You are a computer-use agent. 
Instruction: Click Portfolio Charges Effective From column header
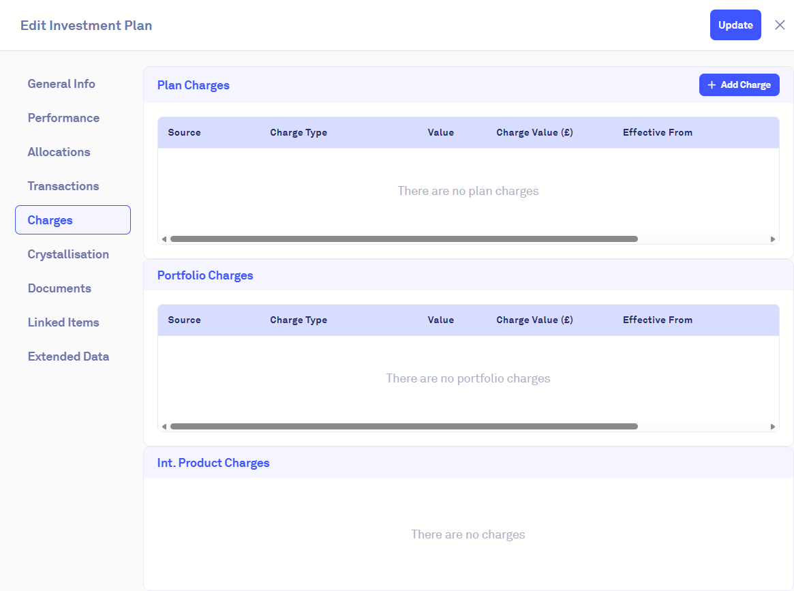pos(657,320)
